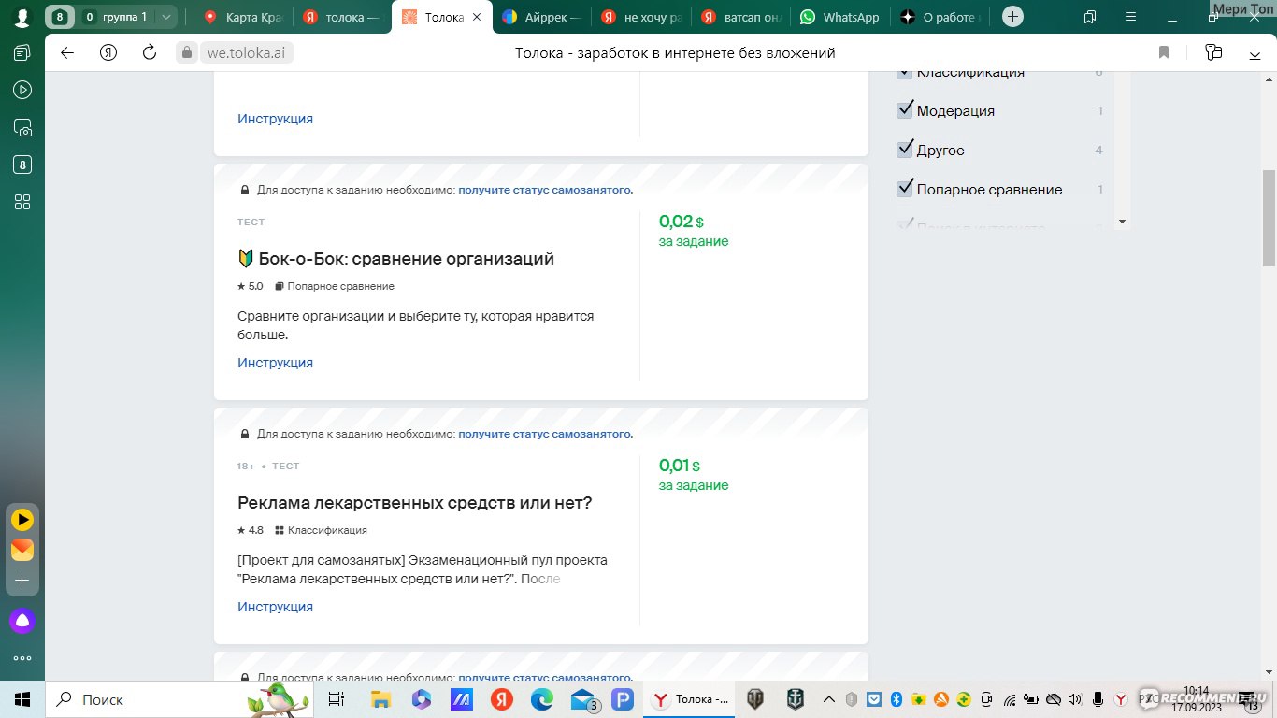Click the page vertical scrollbar thumb
This screenshot has width=1277, height=718.
[x=1269, y=217]
